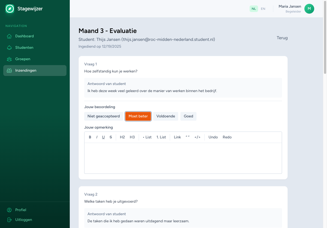Click Undo in the editor toolbar
This screenshot has width=327, height=228.
[x=213, y=137]
